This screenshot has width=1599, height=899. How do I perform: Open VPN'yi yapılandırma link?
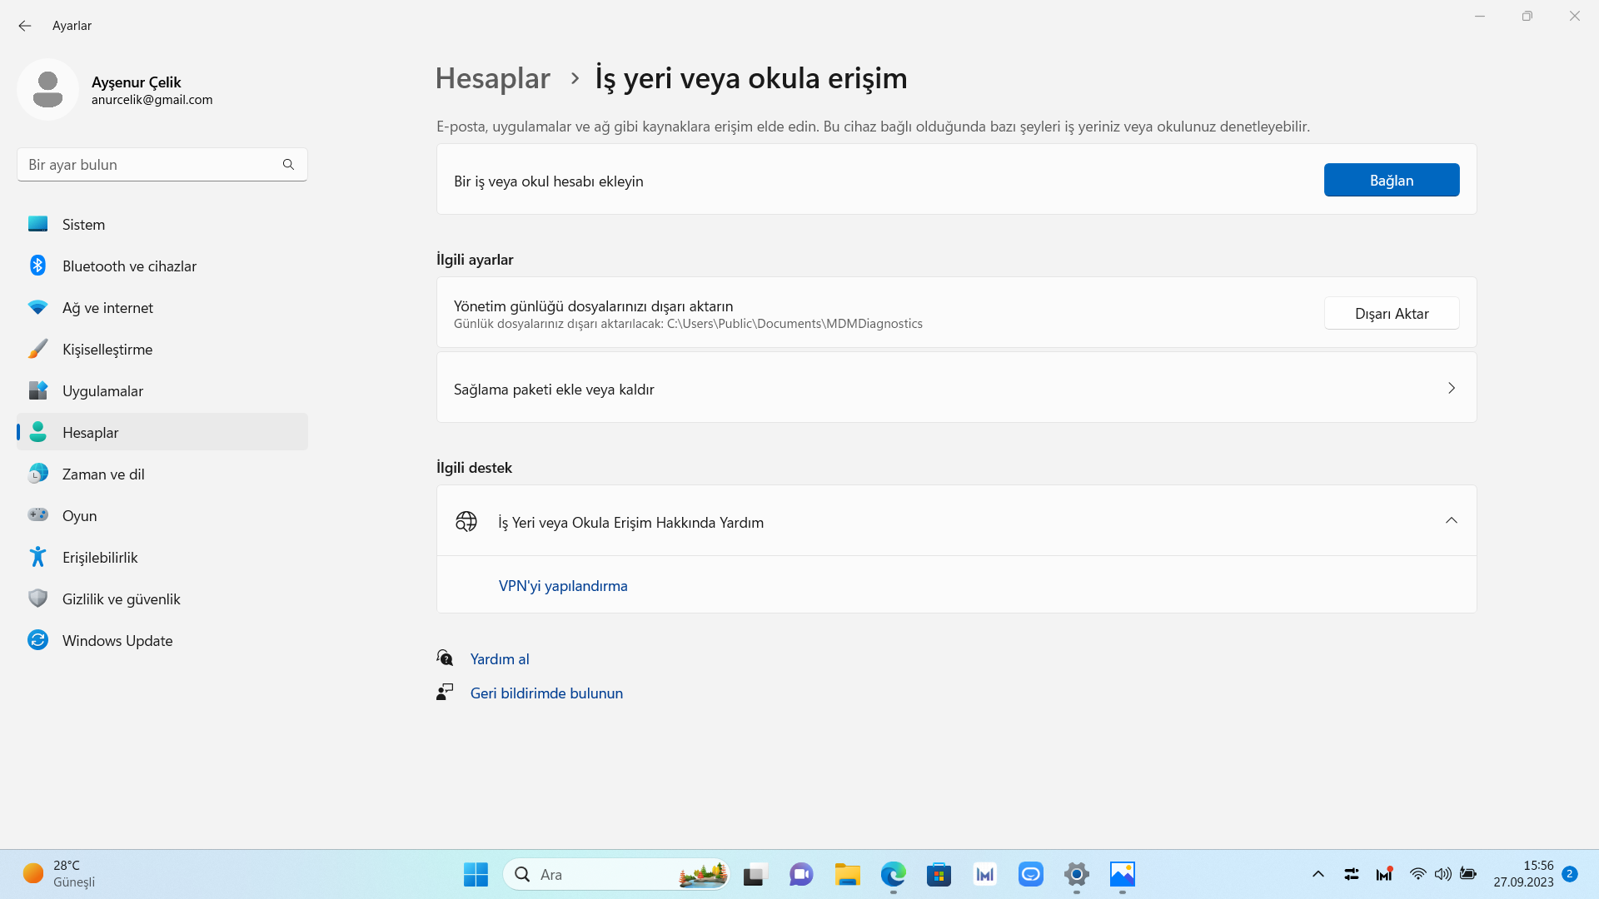[563, 586]
